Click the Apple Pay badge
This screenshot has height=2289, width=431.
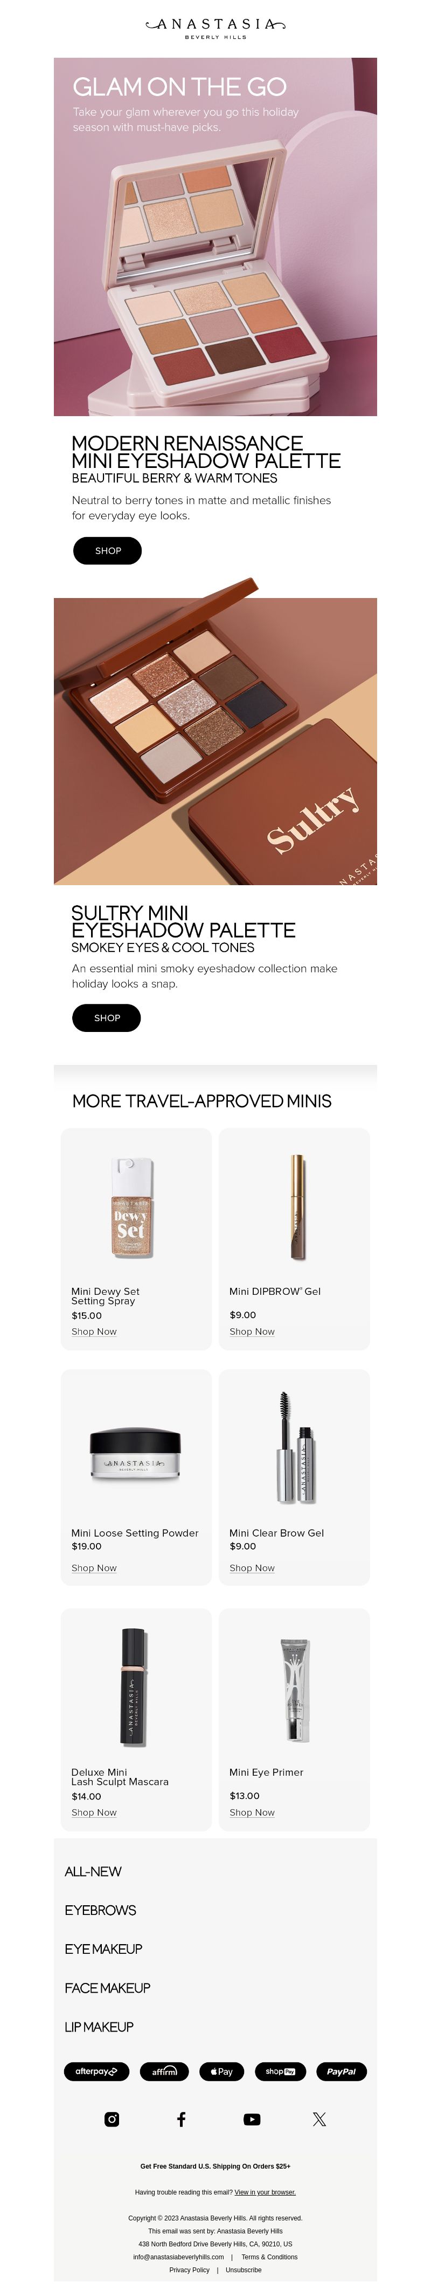[x=222, y=2071]
